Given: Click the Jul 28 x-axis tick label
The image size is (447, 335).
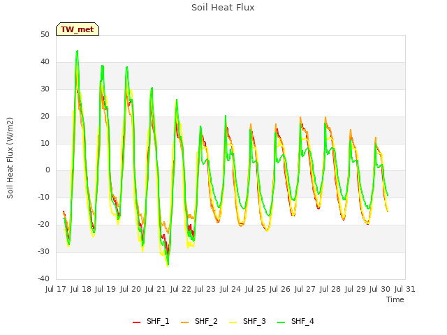Looking at the screenshot, I should tap(330, 289).
